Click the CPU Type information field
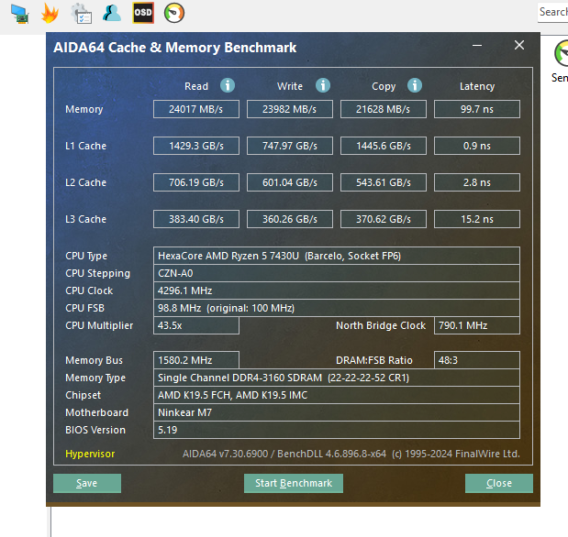This screenshot has height=537, width=568. click(336, 256)
